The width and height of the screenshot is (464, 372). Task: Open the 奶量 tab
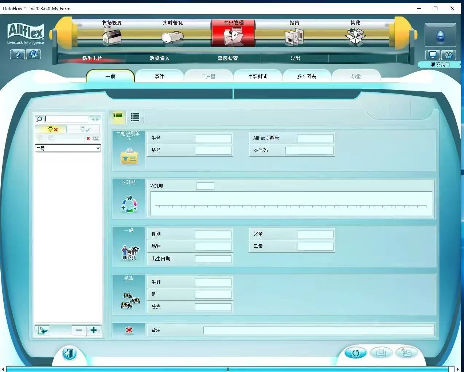click(356, 76)
